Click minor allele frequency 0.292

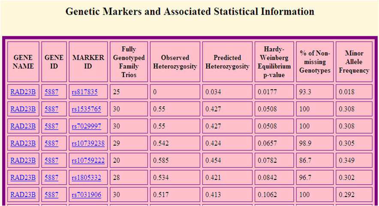346,194
